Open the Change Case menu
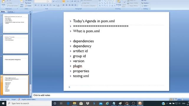Image resolution: width=189 pixels, height=106 pixels. click(54, 5)
